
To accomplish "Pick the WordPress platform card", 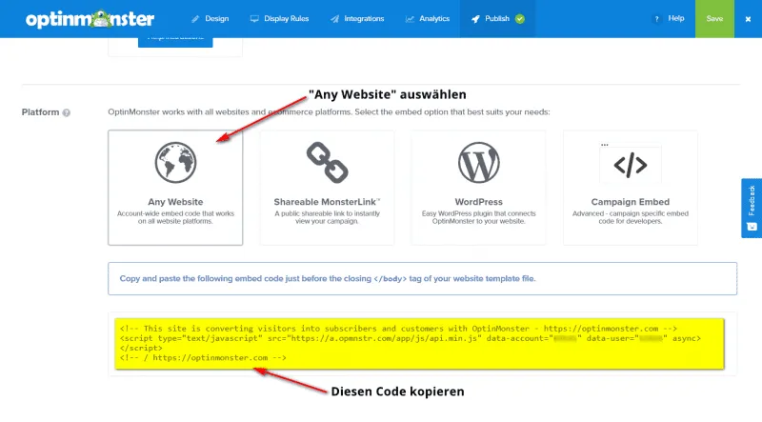I will tap(479, 188).
